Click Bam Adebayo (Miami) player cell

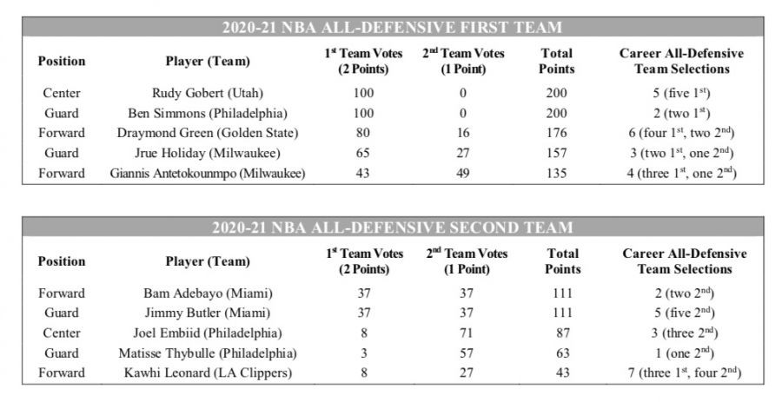[208, 293]
